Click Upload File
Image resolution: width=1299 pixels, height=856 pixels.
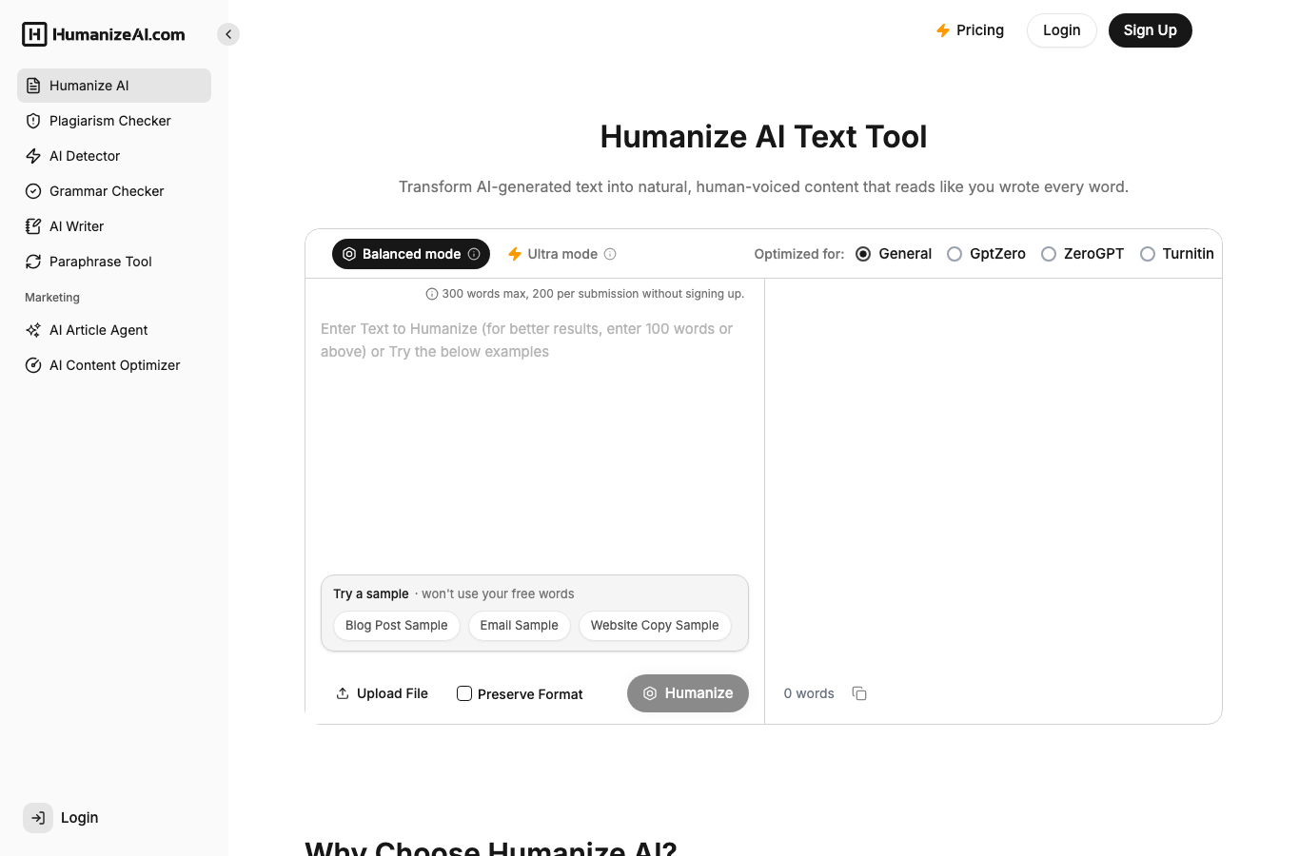tap(383, 693)
